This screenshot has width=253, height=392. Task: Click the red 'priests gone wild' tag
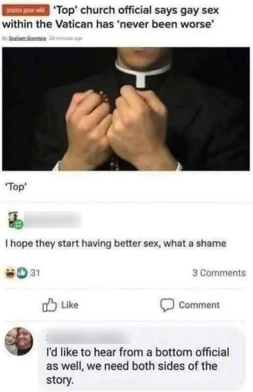(25, 11)
